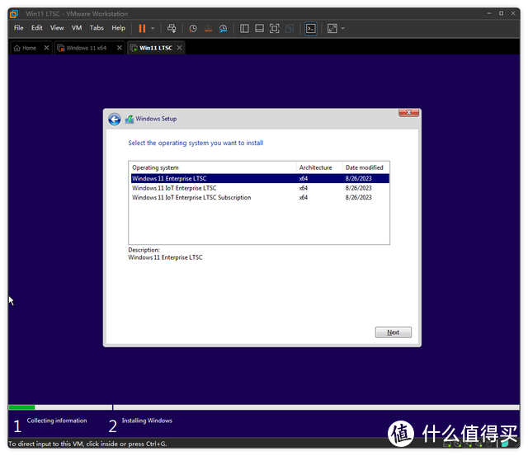This screenshot has height=456, width=528.
Task: Send Ctrl+Alt+Del to the VM
Action: [172, 28]
